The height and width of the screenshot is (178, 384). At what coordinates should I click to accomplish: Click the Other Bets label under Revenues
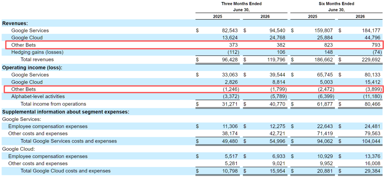click(x=23, y=45)
